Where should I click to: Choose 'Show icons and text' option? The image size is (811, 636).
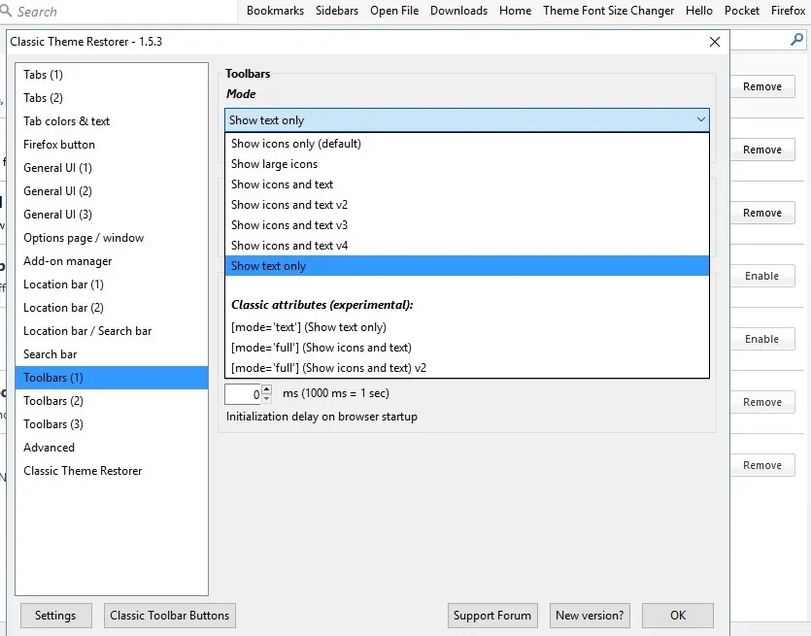[467, 184]
